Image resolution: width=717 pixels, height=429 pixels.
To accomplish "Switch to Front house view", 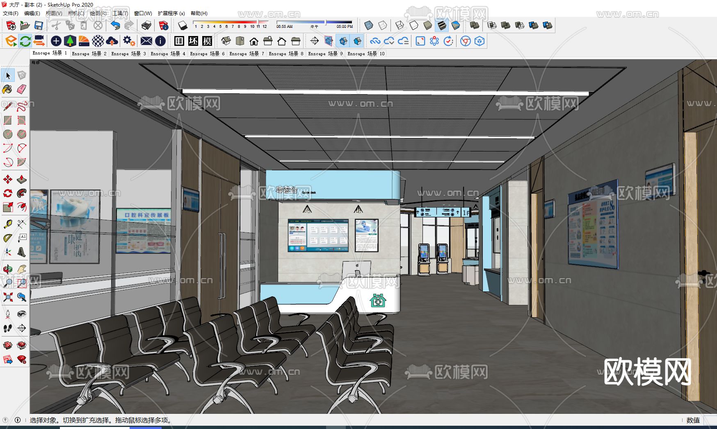I will tap(254, 41).
